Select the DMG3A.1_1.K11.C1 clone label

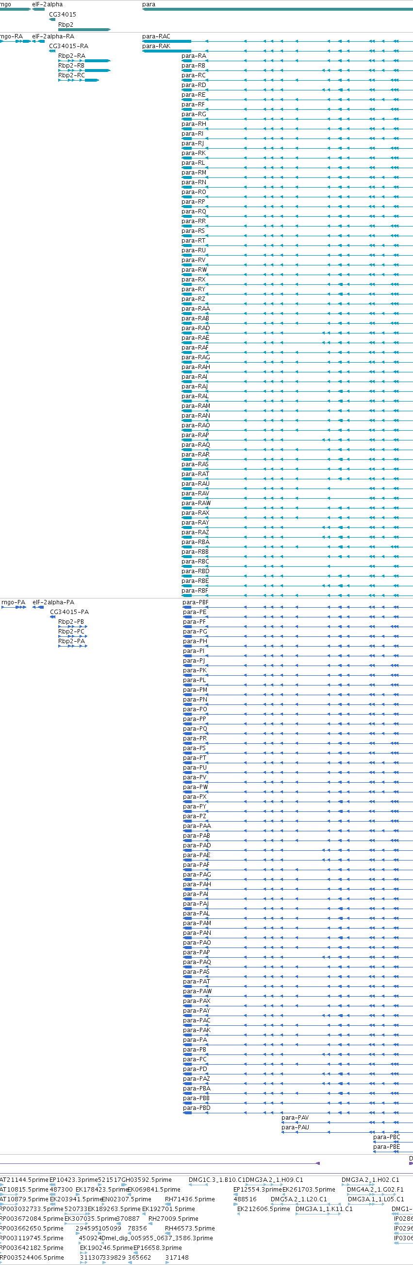[x=324, y=1210]
